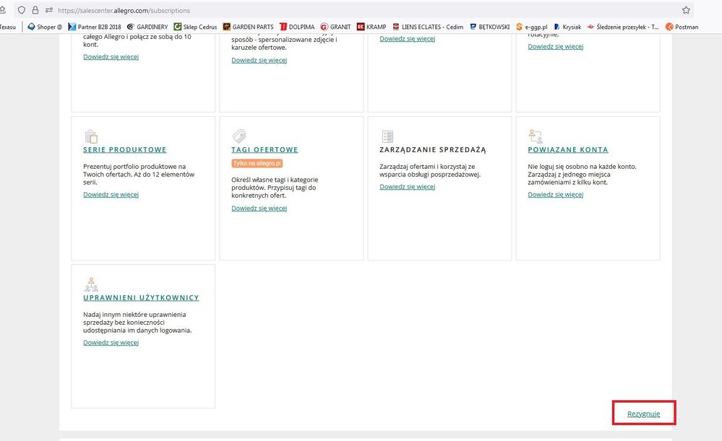This screenshot has height=441, width=722.
Task: Open the GARDEN PARTS bookmark
Action: tap(248, 27)
